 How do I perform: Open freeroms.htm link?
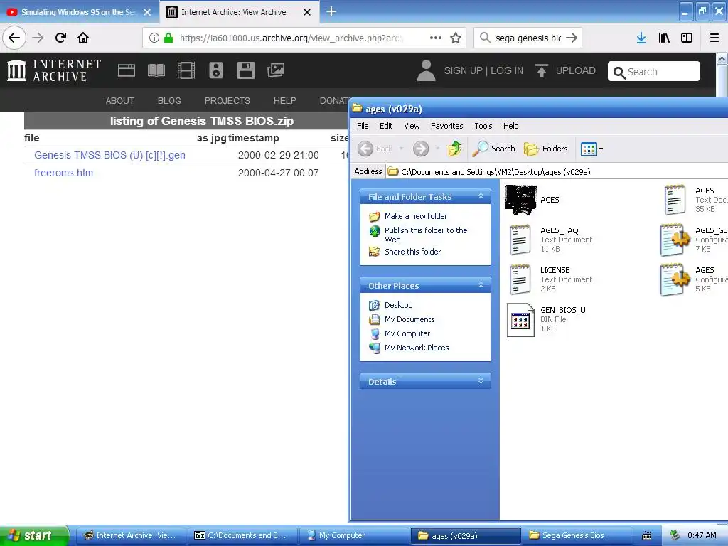click(x=63, y=173)
